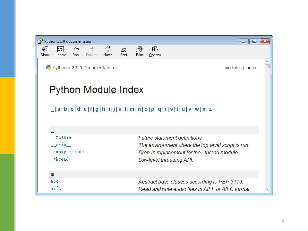
Task: Open the Home page icon
Action: 108,49
